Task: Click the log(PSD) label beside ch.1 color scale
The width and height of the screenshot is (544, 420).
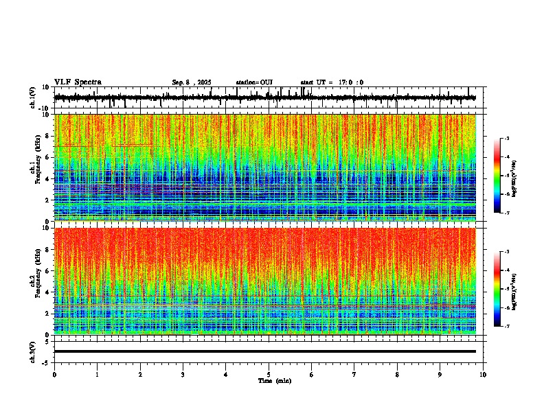Action: [x=514, y=178]
